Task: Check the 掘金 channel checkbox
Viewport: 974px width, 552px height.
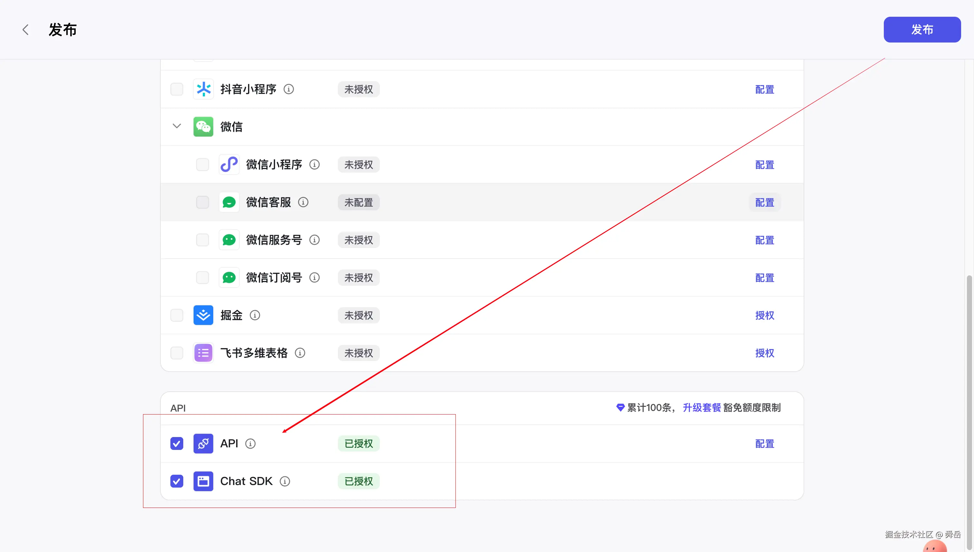Action: [x=177, y=315]
